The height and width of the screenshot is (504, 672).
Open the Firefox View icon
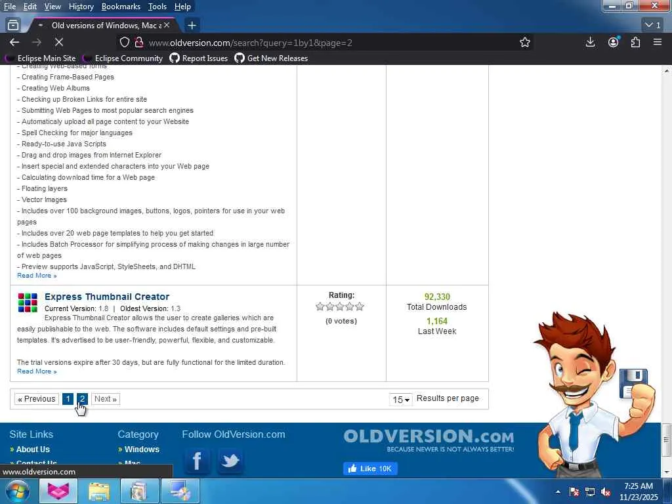[x=13, y=26]
